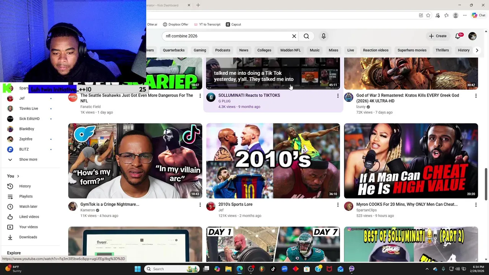489x275 pixels.
Task: Open the Kameron channel link
Action: click(x=87, y=210)
